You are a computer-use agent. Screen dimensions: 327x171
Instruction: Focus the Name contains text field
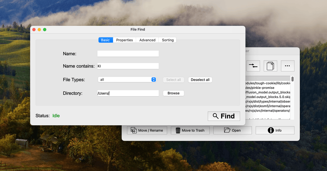point(128,66)
